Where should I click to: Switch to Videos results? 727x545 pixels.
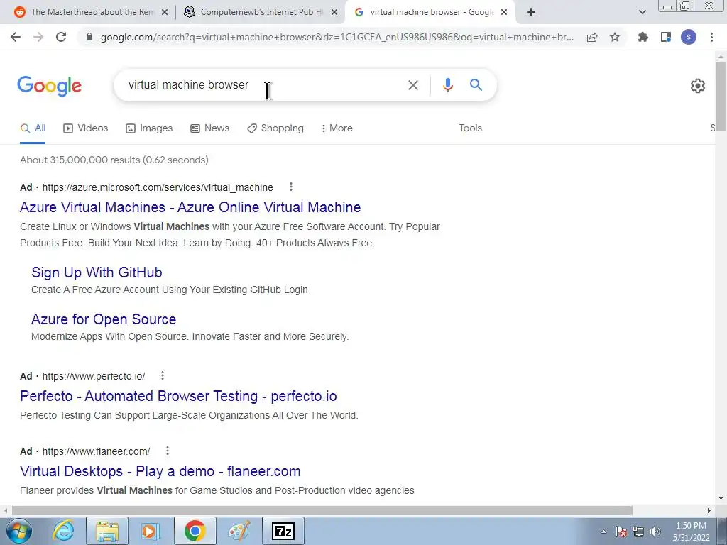[86, 128]
